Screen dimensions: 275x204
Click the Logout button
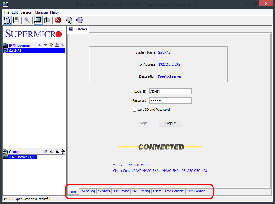[171, 123]
